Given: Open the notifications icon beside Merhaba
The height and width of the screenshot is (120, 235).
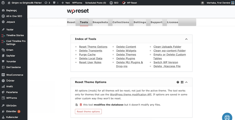Looking at the screenshot, I should point(203,3).
